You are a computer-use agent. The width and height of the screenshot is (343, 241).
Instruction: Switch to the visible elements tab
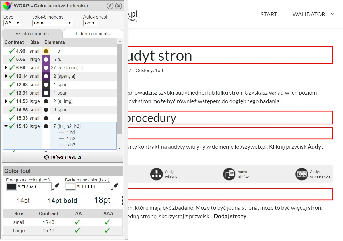point(32,34)
